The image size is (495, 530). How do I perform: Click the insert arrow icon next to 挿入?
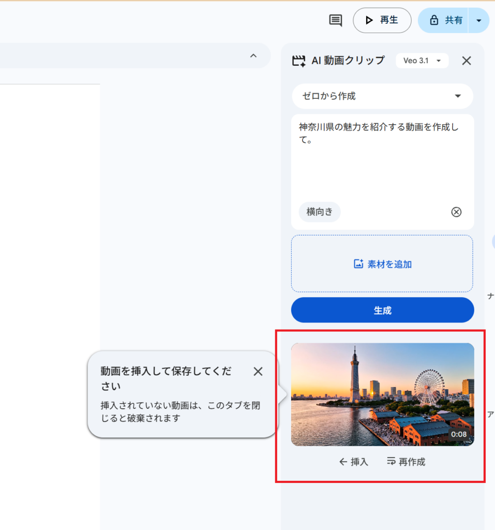pos(342,462)
